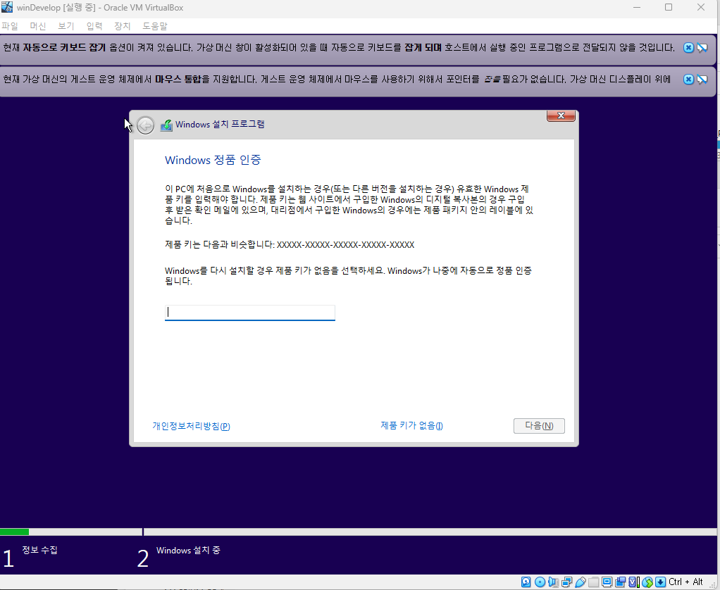Open audio settings status icon
720x590 pixels.
553,582
